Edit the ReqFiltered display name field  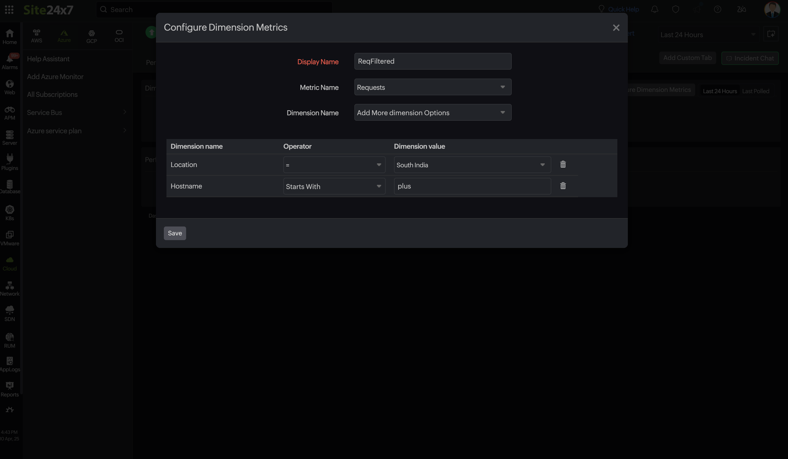point(433,61)
